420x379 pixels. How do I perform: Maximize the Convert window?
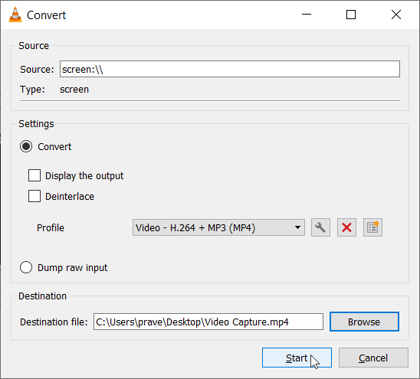(x=351, y=15)
